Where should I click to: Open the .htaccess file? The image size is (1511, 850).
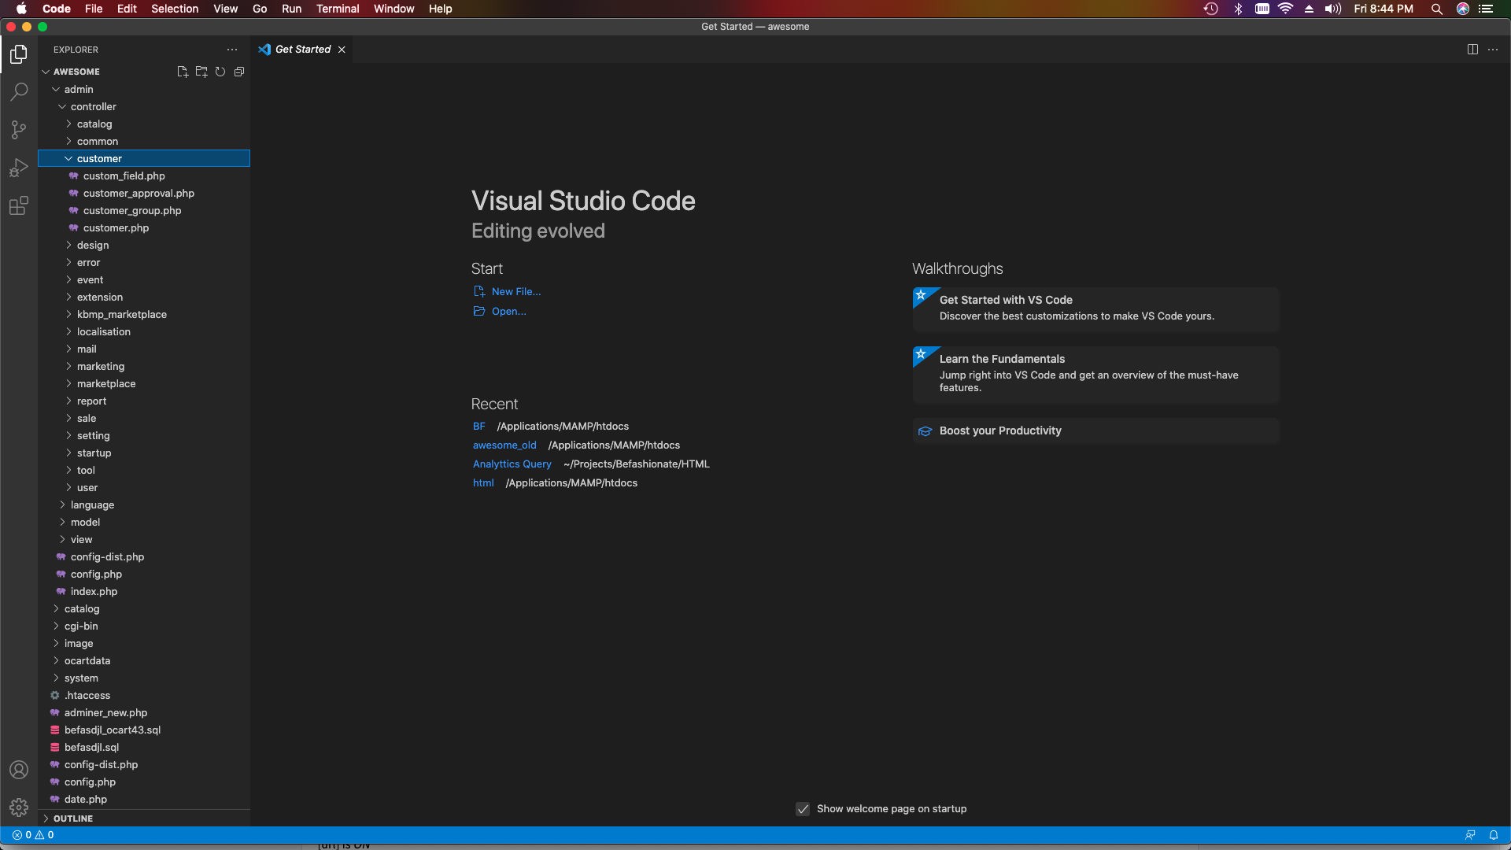tap(144, 696)
